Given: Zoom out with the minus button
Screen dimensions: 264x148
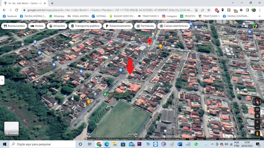Looking at the screenshot, I should pyautogui.click(x=257, y=127).
